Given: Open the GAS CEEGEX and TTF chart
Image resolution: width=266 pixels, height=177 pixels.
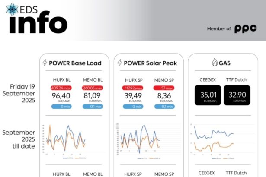Looking at the screenshot, I should coord(215,139).
